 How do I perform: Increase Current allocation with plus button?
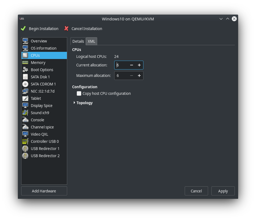(x=139, y=65)
